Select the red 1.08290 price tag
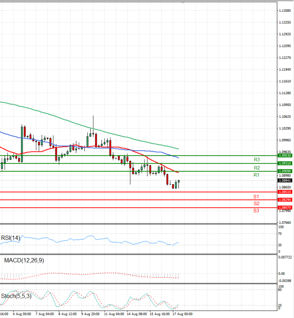 [x=285, y=200]
